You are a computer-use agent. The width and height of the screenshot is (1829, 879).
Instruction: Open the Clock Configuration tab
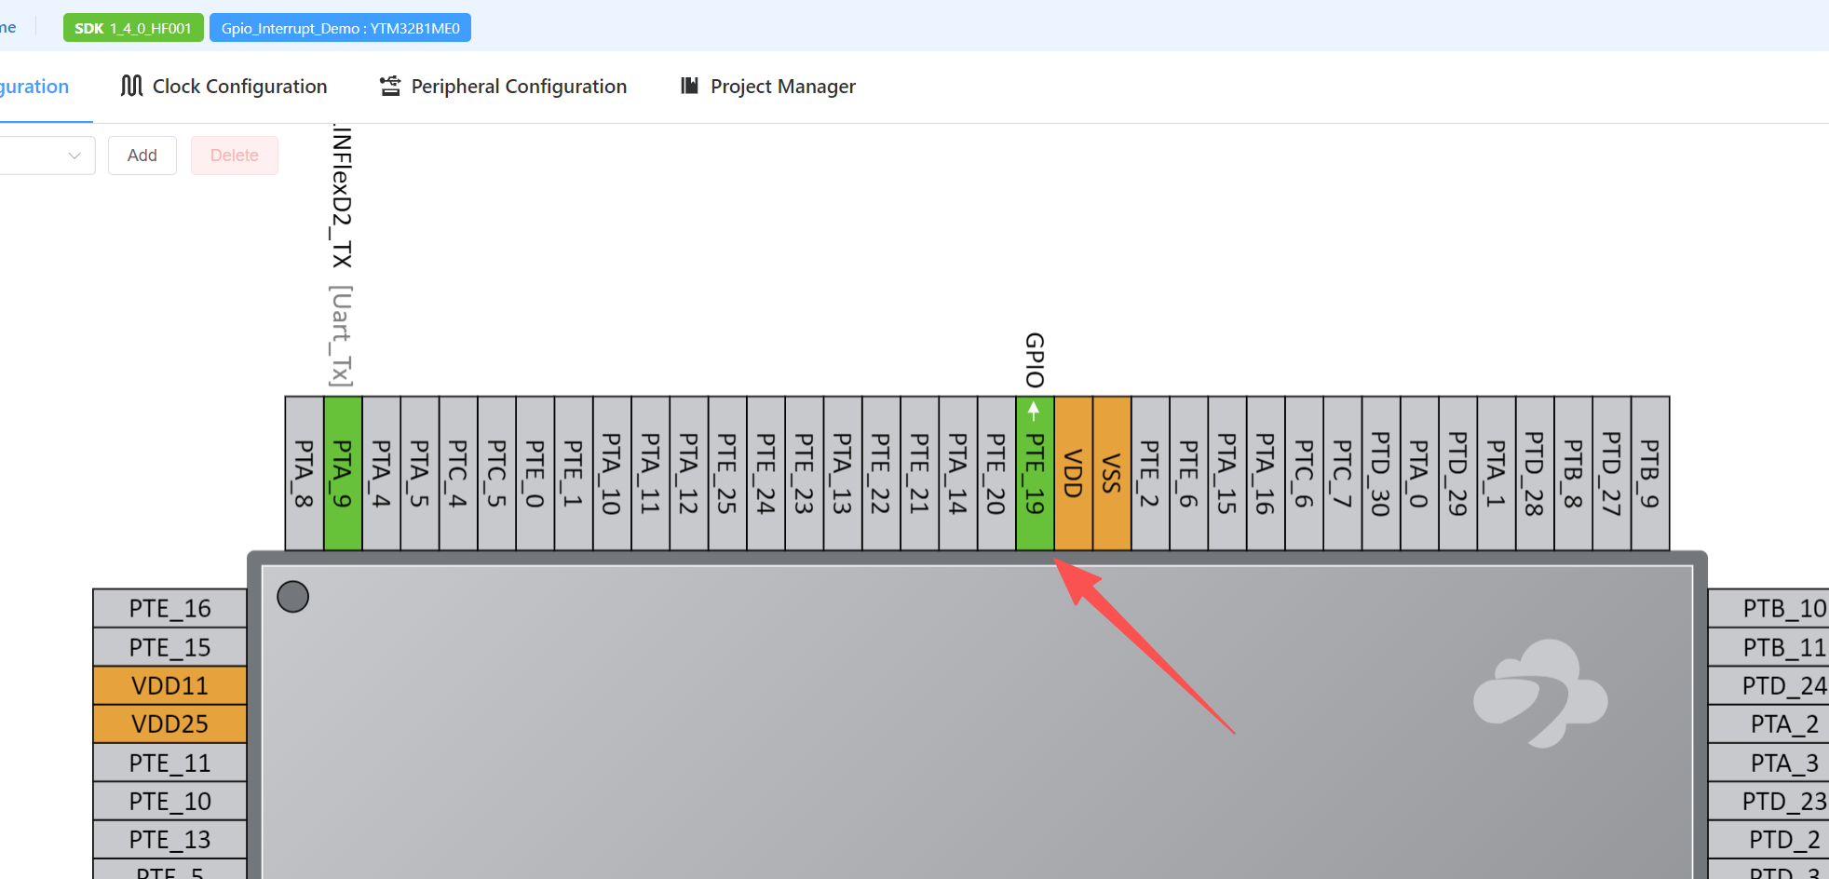pyautogui.click(x=238, y=87)
